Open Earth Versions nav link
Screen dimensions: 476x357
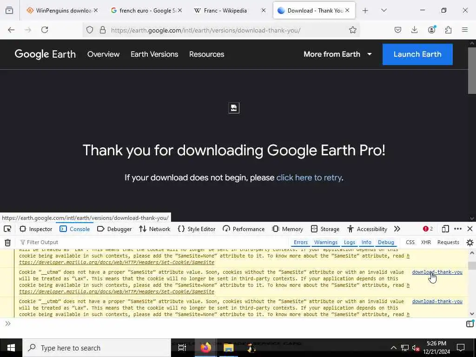point(154,54)
